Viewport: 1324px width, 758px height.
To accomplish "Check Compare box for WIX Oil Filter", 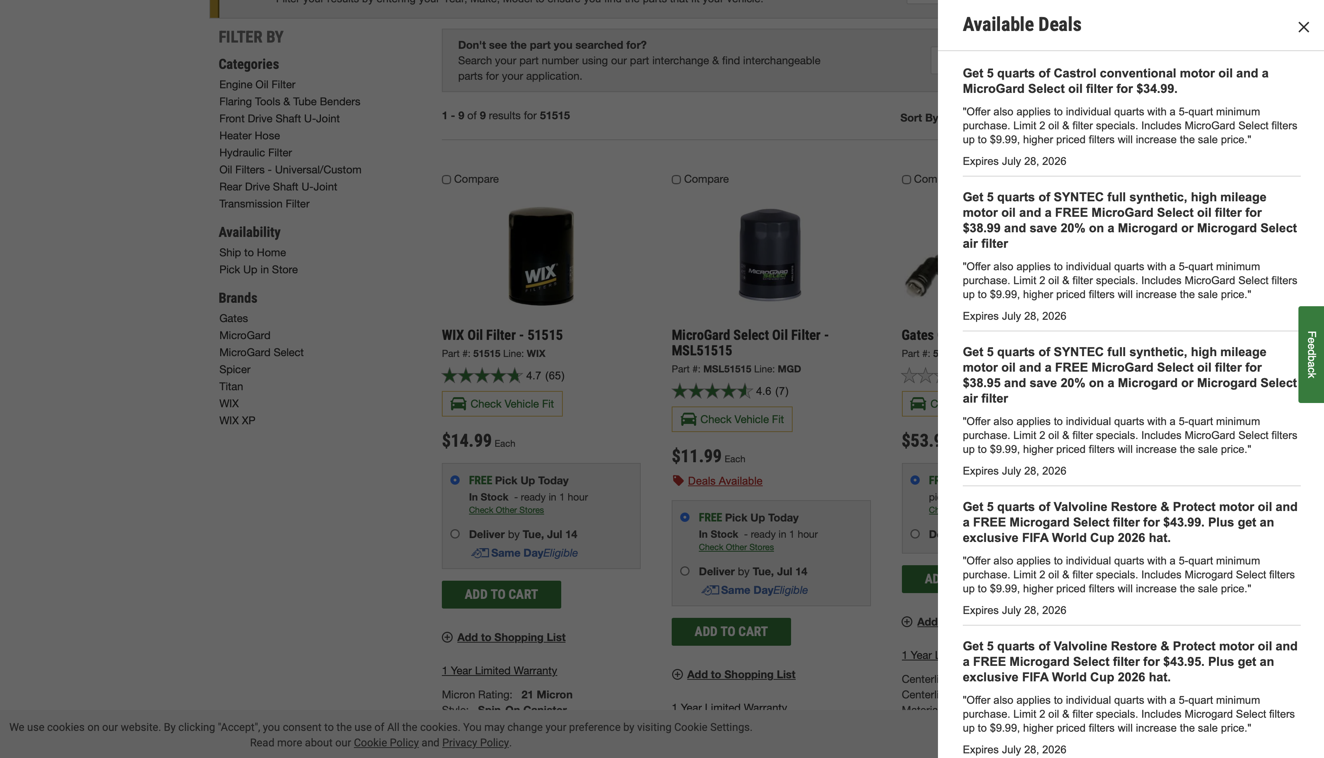I will (x=447, y=180).
